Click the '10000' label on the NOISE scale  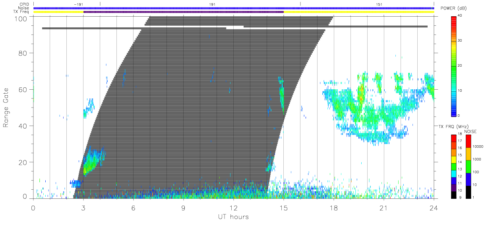478,146
